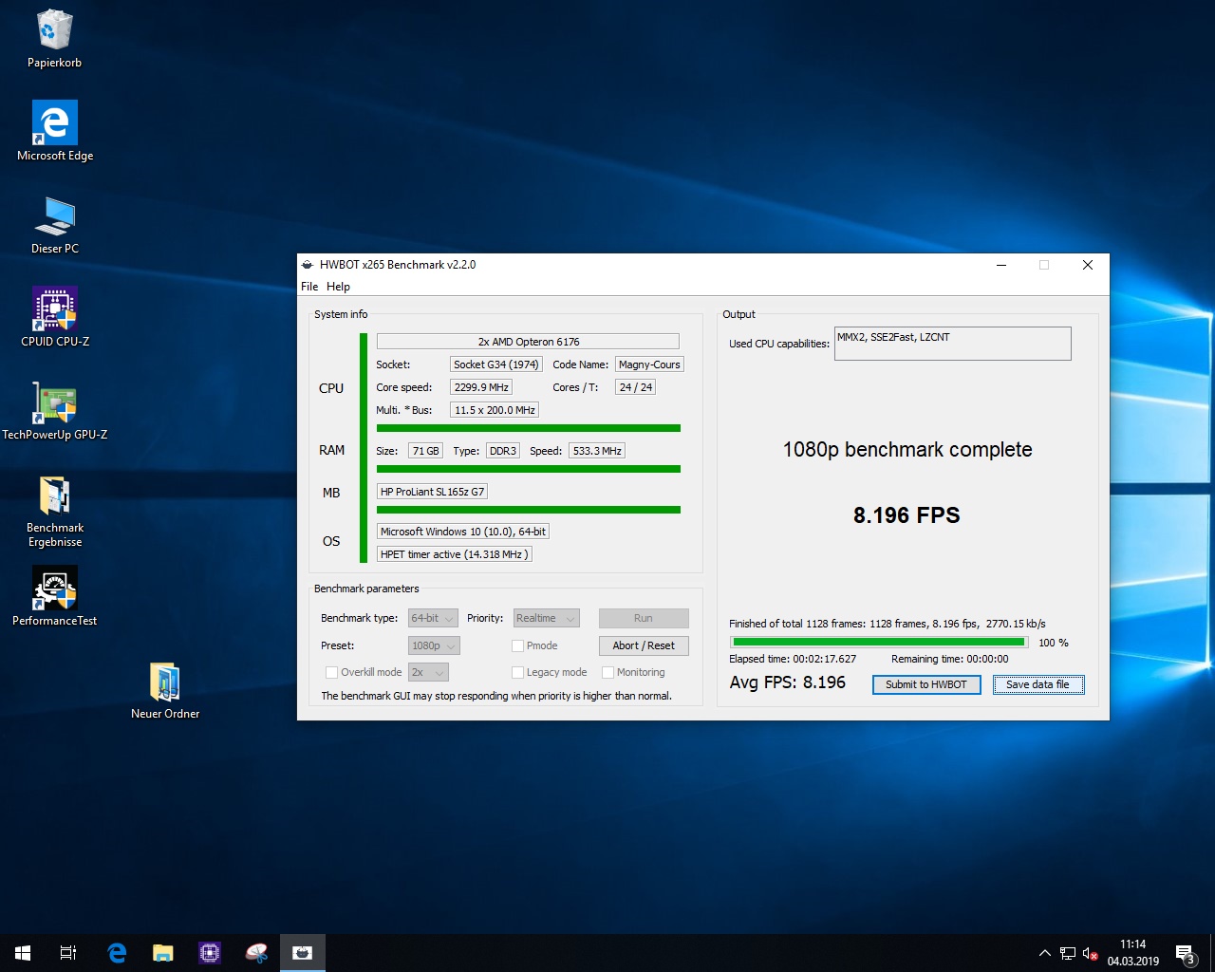Open network status tray icon
Screen dimensions: 1215x972
pyautogui.click(x=1068, y=953)
